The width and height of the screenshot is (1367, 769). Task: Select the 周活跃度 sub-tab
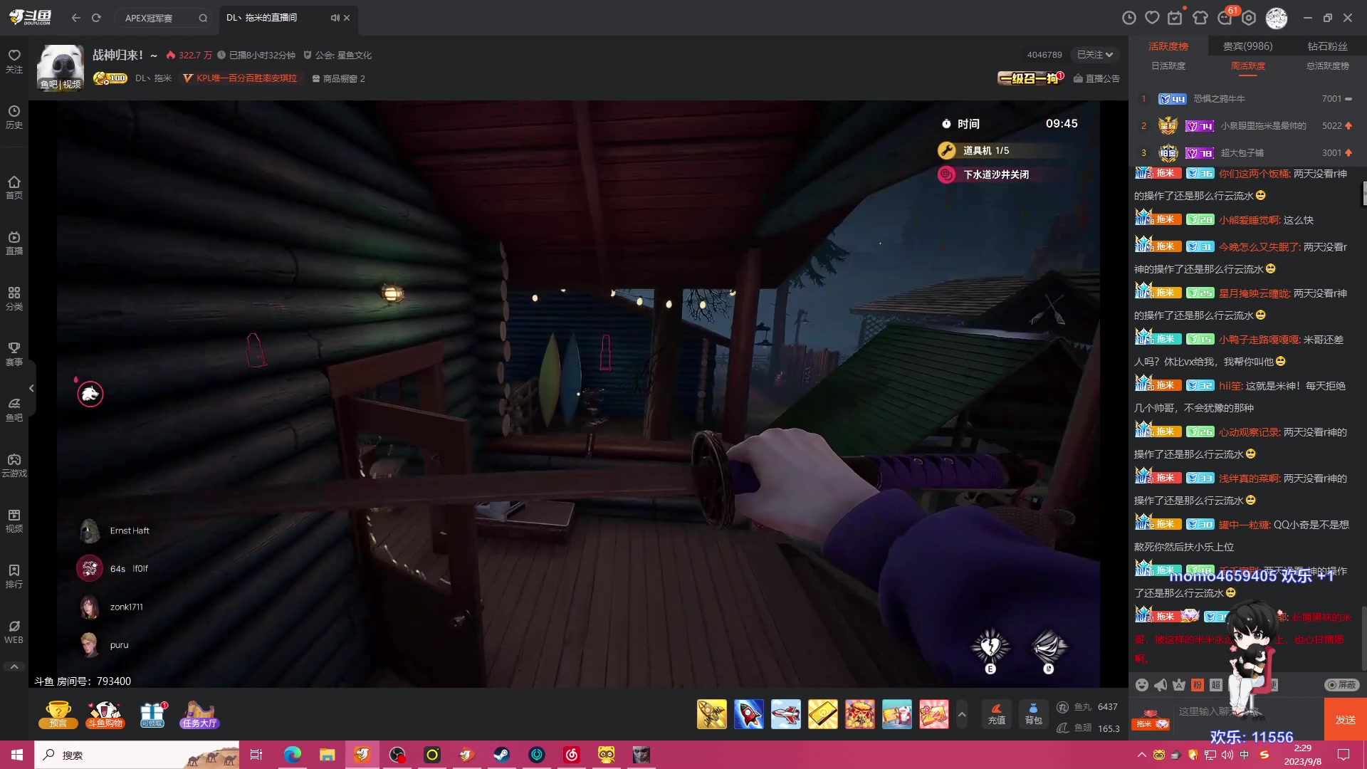coord(1248,66)
